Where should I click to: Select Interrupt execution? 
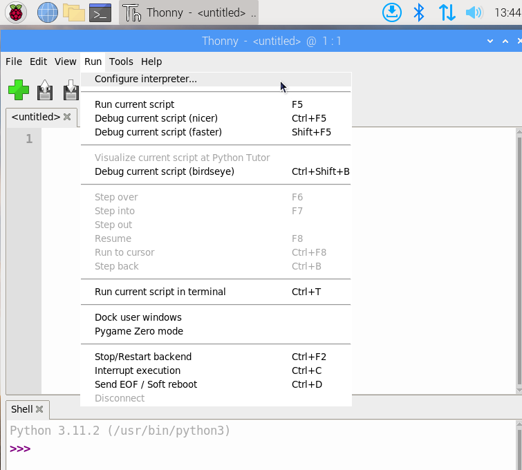pyautogui.click(x=216, y=370)
